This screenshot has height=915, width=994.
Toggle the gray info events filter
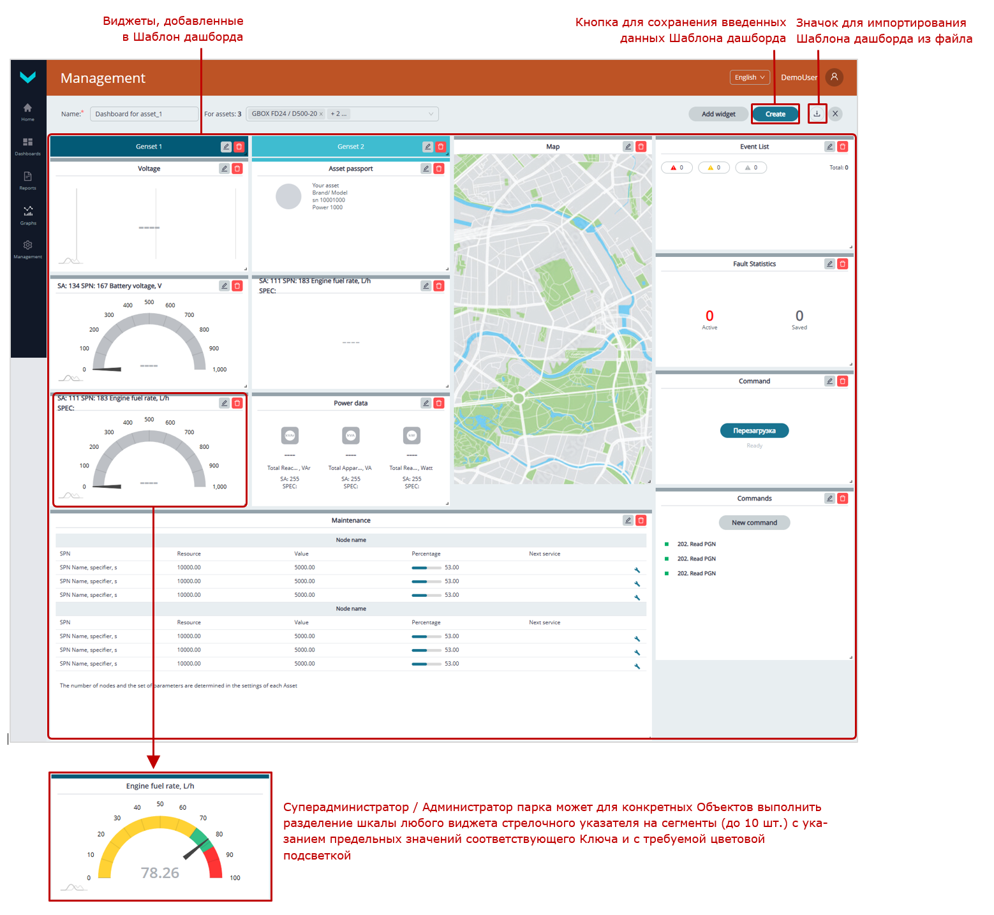pyautogui.click(x=751, y=168)
